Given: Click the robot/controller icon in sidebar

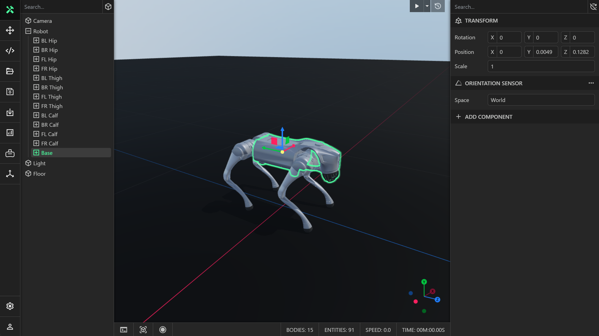Looking at the screenshot, I should [10, 153].
